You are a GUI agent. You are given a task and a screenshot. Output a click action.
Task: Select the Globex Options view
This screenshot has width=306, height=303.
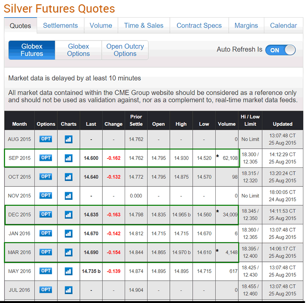pos(78,50)
